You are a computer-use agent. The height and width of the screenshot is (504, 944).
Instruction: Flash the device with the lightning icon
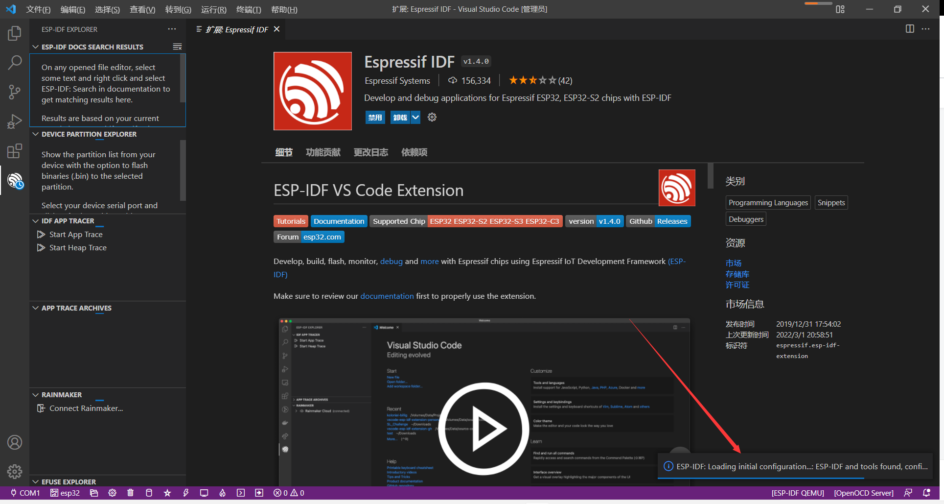185,493
